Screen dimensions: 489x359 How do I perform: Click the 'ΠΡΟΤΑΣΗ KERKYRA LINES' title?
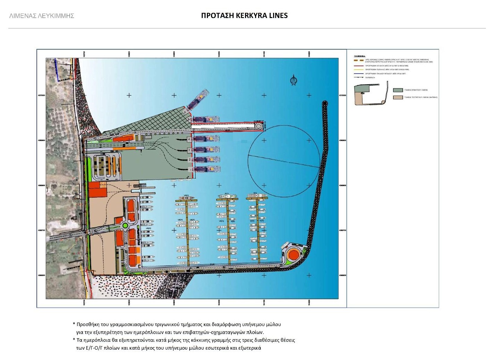(244, 16)
